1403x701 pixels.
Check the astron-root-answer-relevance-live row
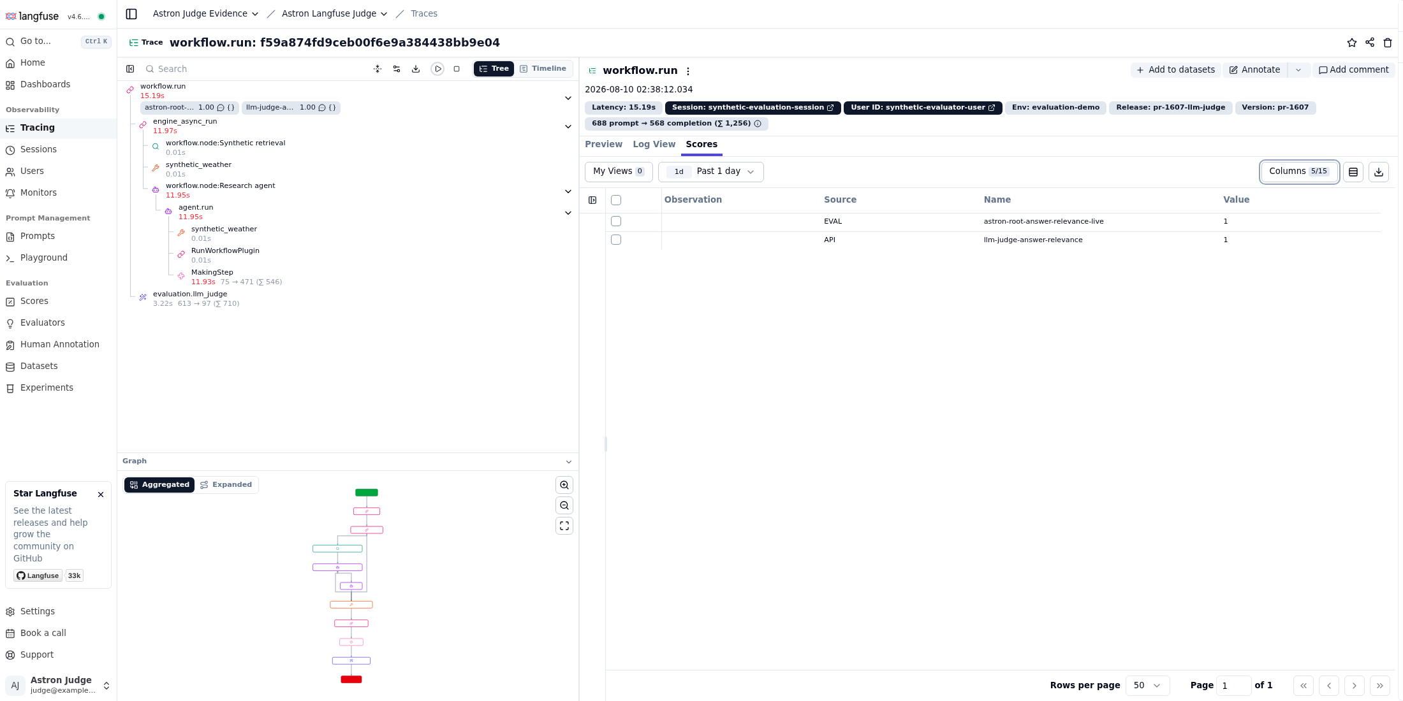[616, 221]
